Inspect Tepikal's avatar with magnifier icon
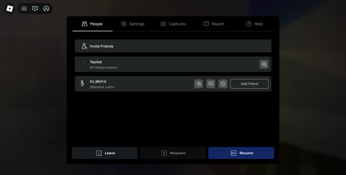The image size is (346, 175). [264, 64]
